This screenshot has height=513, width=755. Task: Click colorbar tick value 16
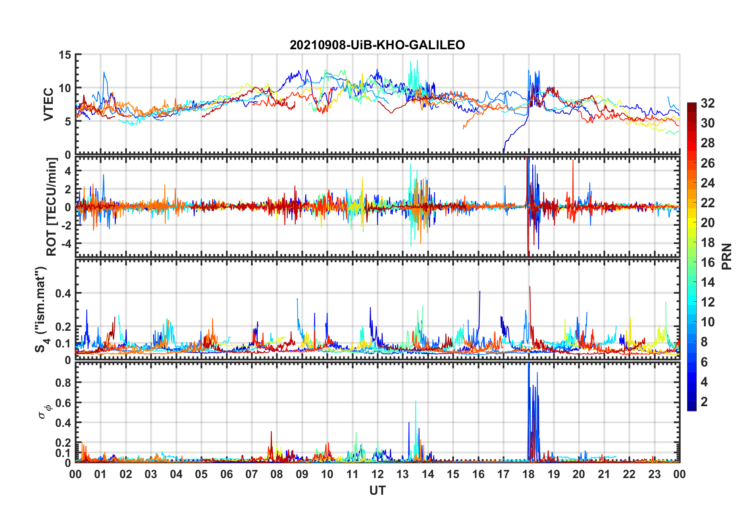click(707, 262)
